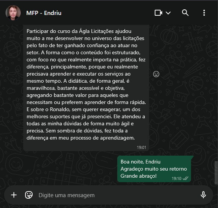
Task: Open Endriu's profile picture
Action: pos(13,13)
